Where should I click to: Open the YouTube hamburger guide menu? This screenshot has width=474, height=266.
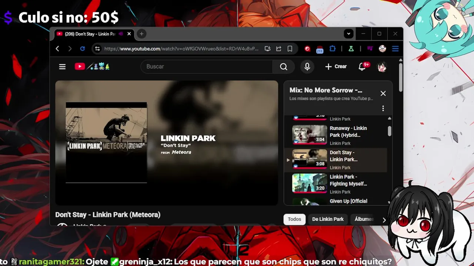point(62,66)
